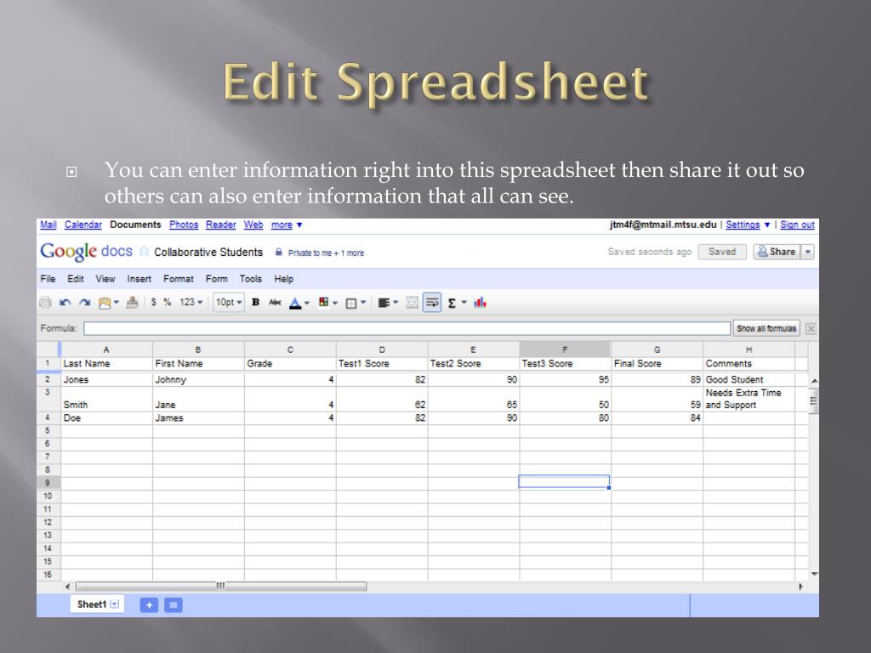Toggle strikethrough formatting
Screen dimensions: 871x653
(275, 302)
